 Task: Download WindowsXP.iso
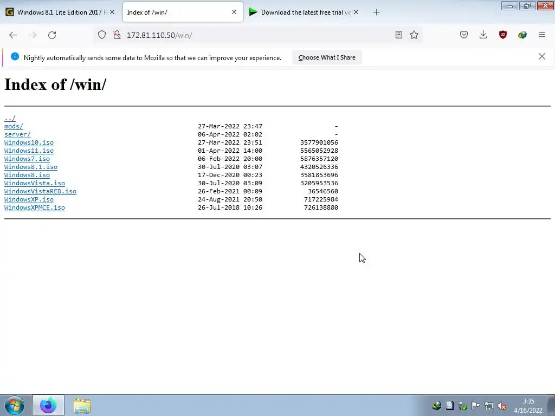pos(29,199)
